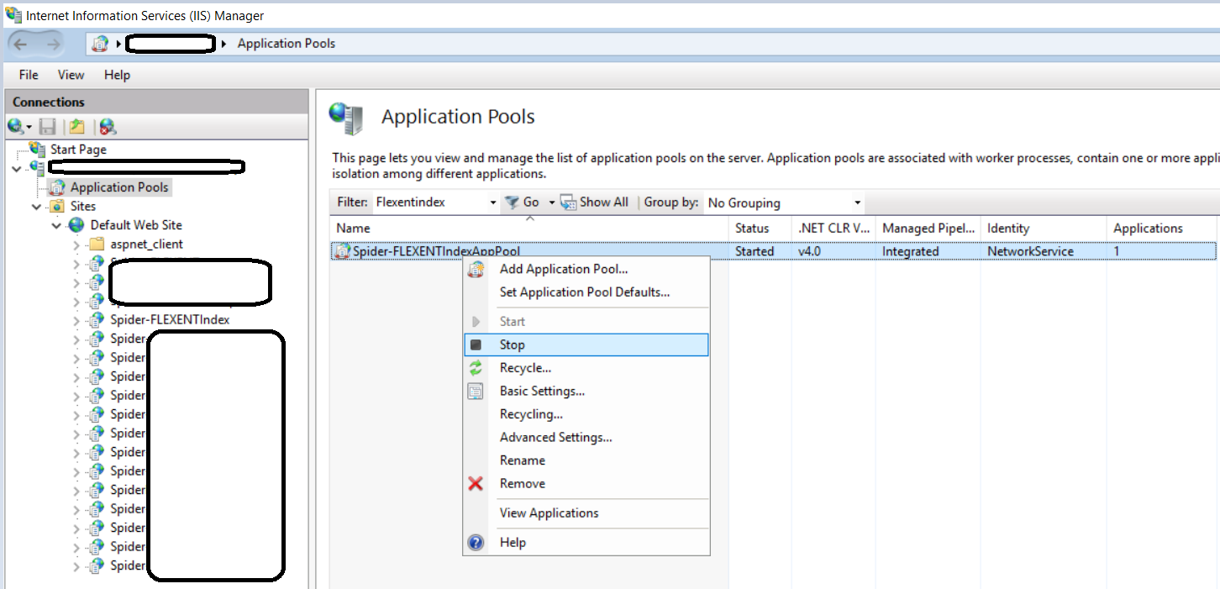Expand the aspnet_client folder node
1220x589 pixels.
pos(76,245)
